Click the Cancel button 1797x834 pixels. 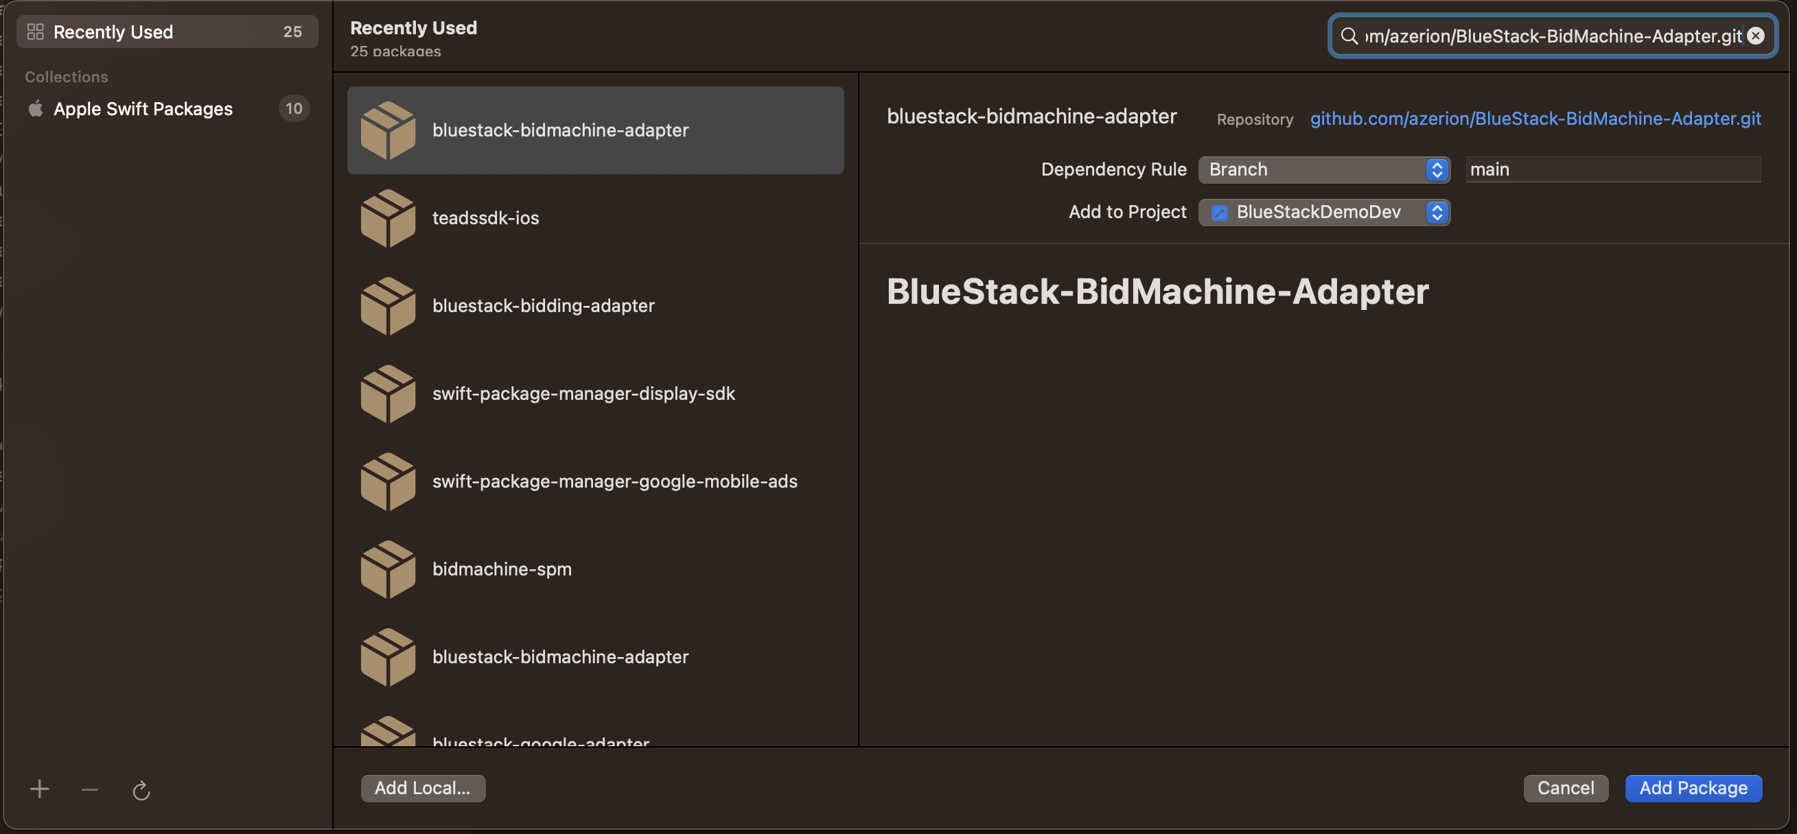click(1566, 788)
